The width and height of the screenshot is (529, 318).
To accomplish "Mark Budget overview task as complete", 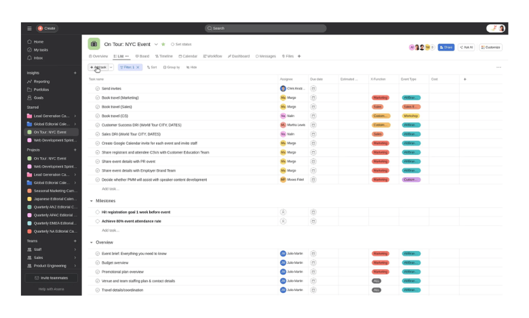I will [x=98, y=263].
